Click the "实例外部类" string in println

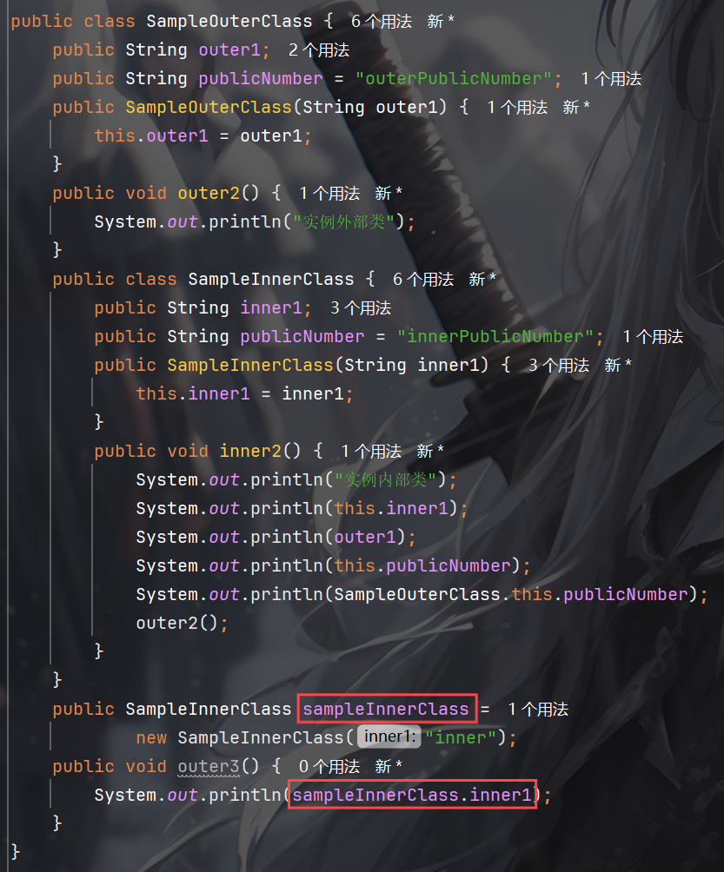pyautogui.click(x=344, y=222)
